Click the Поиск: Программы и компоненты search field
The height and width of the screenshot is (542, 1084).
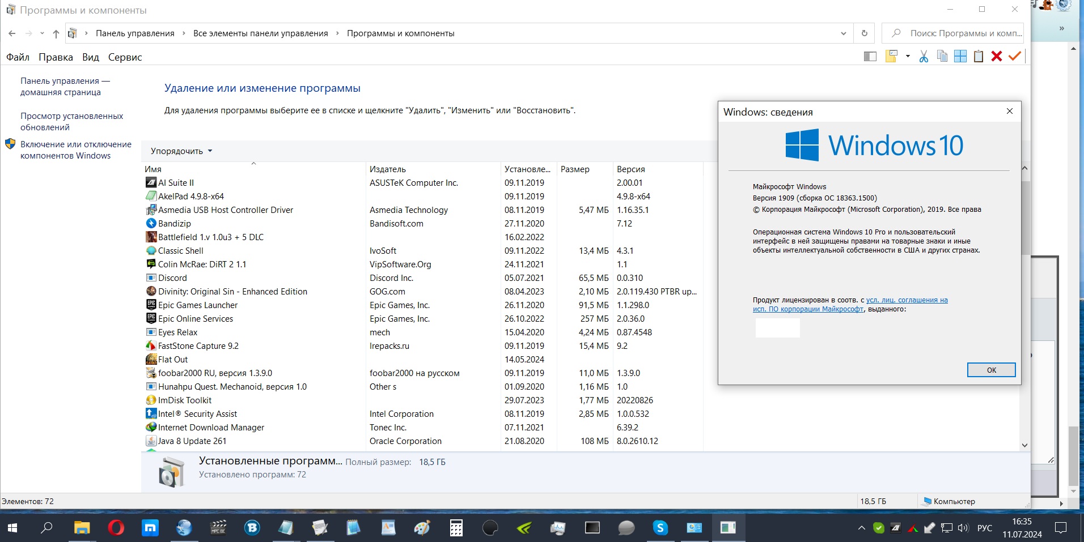[x=954, y=33]
